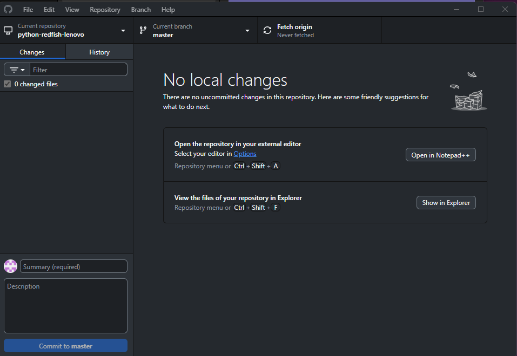Click the GitHub logo icon in title bar
The height and width of the screenshot is (356, 517).
[8, 9]
